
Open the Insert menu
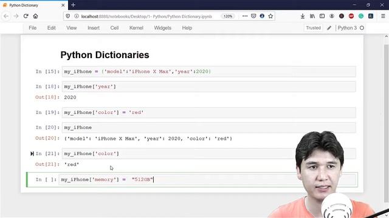pyautogui.click(x=94, y=28)
